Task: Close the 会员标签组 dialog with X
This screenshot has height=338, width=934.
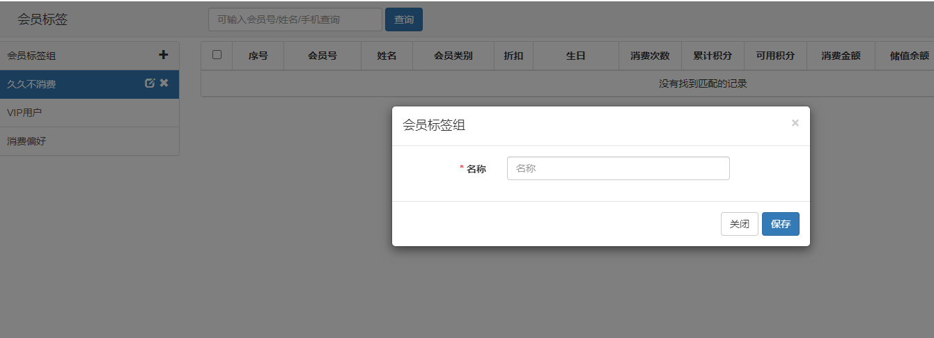Action: [x=795, y=123]
